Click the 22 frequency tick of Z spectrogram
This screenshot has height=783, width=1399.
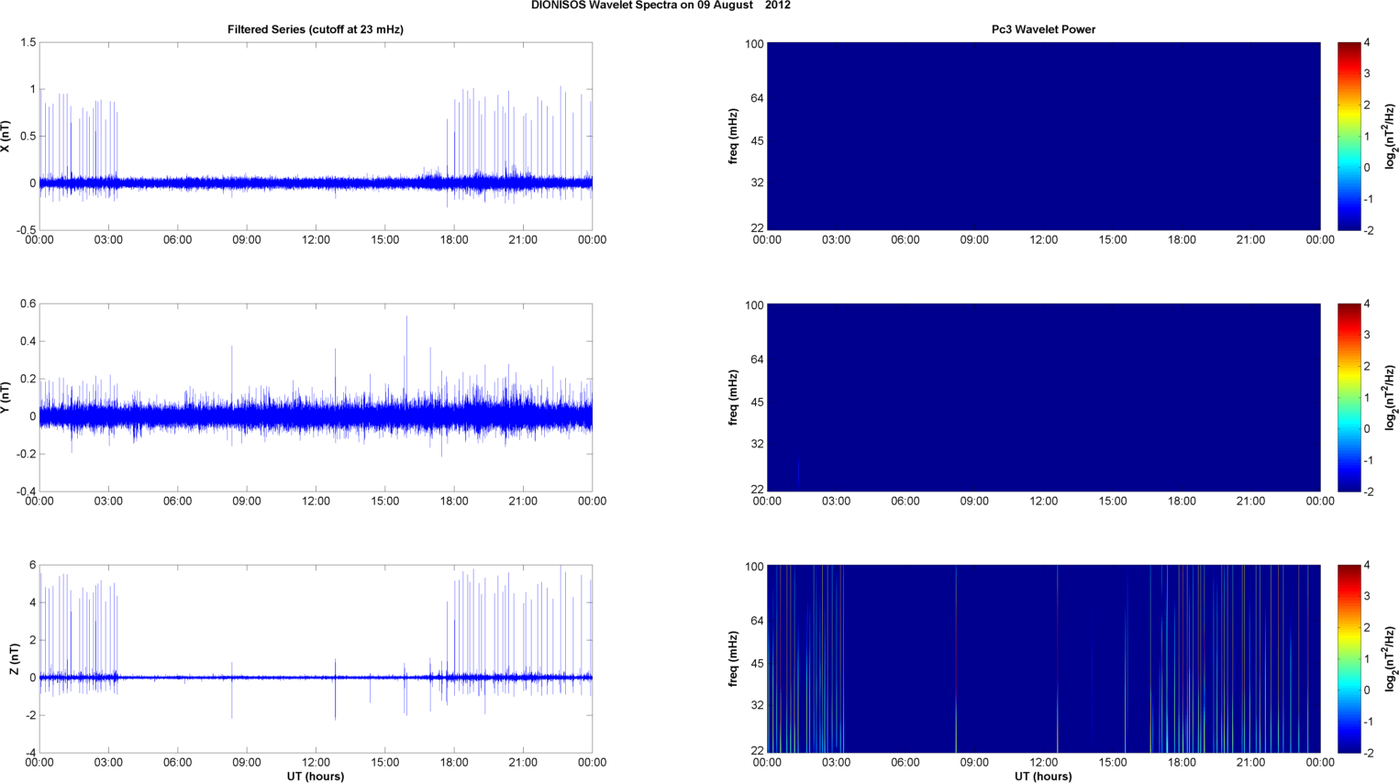click(x=757, y=751)
